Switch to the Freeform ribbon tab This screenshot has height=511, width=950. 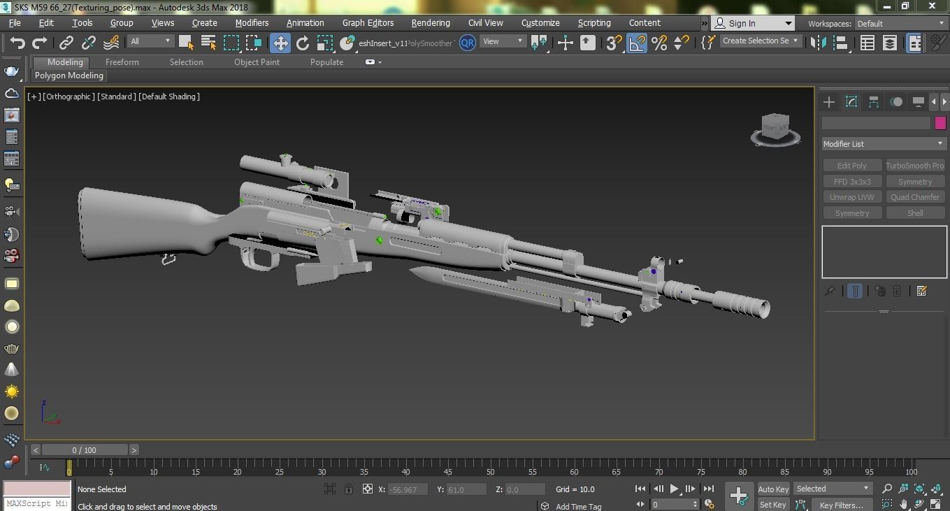click(x=122, y=62)
